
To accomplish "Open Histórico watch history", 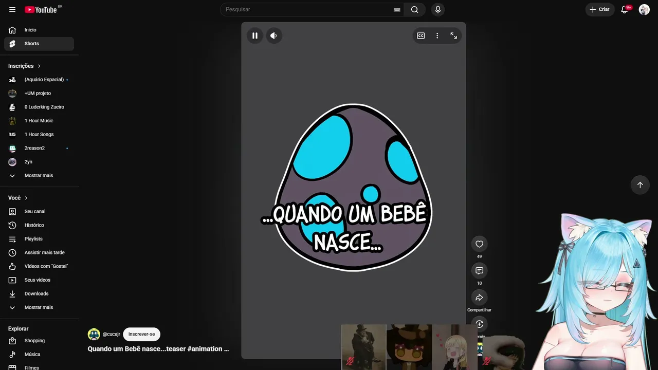I will (x=39, y=225).
